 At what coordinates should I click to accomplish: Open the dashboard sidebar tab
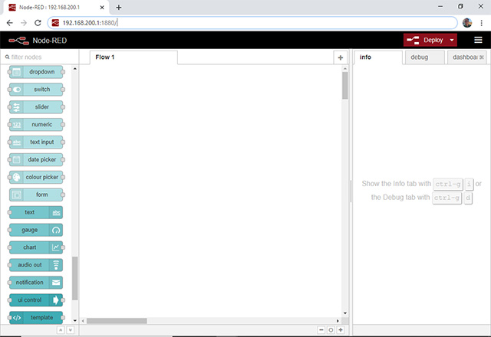[465, 57]
